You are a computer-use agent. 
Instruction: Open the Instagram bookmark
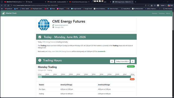tap(60, 9)
